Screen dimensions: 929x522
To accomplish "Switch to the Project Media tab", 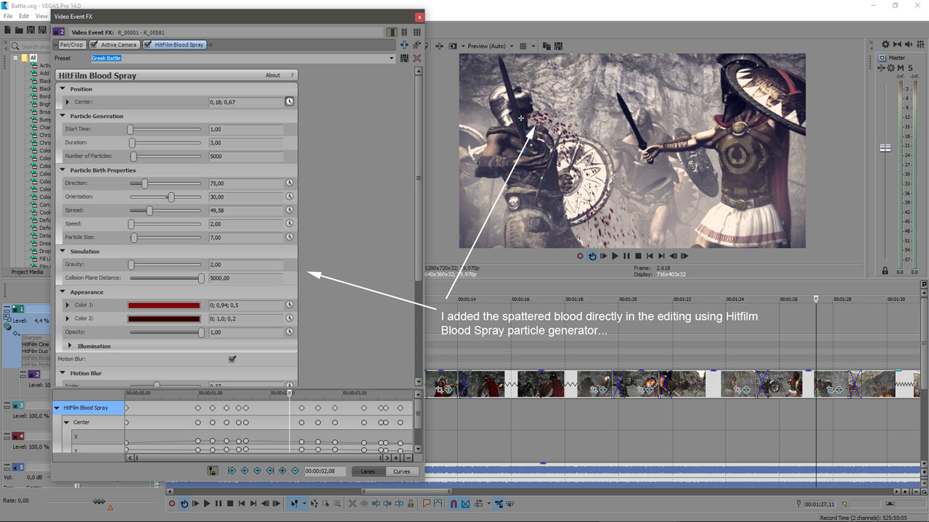I will pyautogui.click(x=28, y=272).
